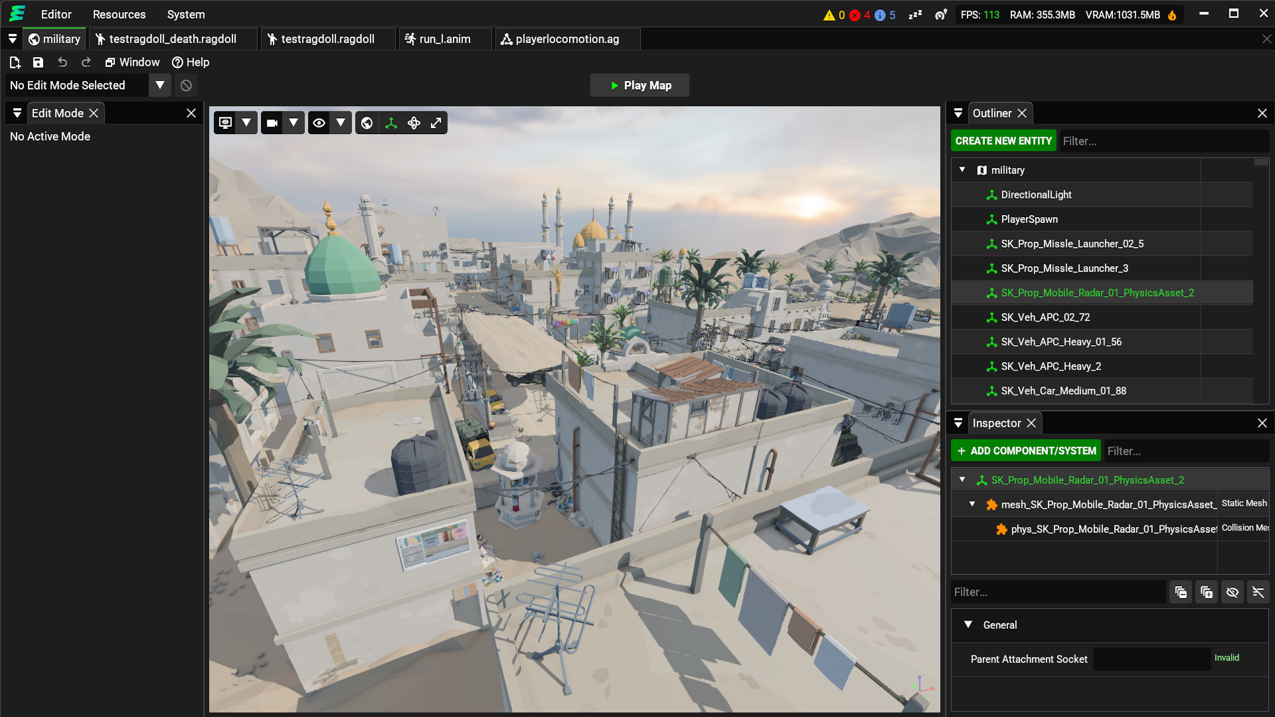Click expand all properties icon in Inspector
The height and width of the screenshot is (717, 1275).
[1207, 592]
